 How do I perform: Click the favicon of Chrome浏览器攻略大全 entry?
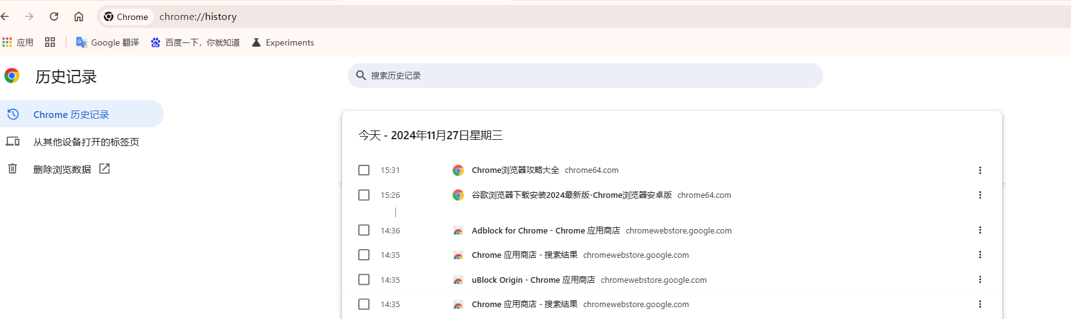click(458, 170)
